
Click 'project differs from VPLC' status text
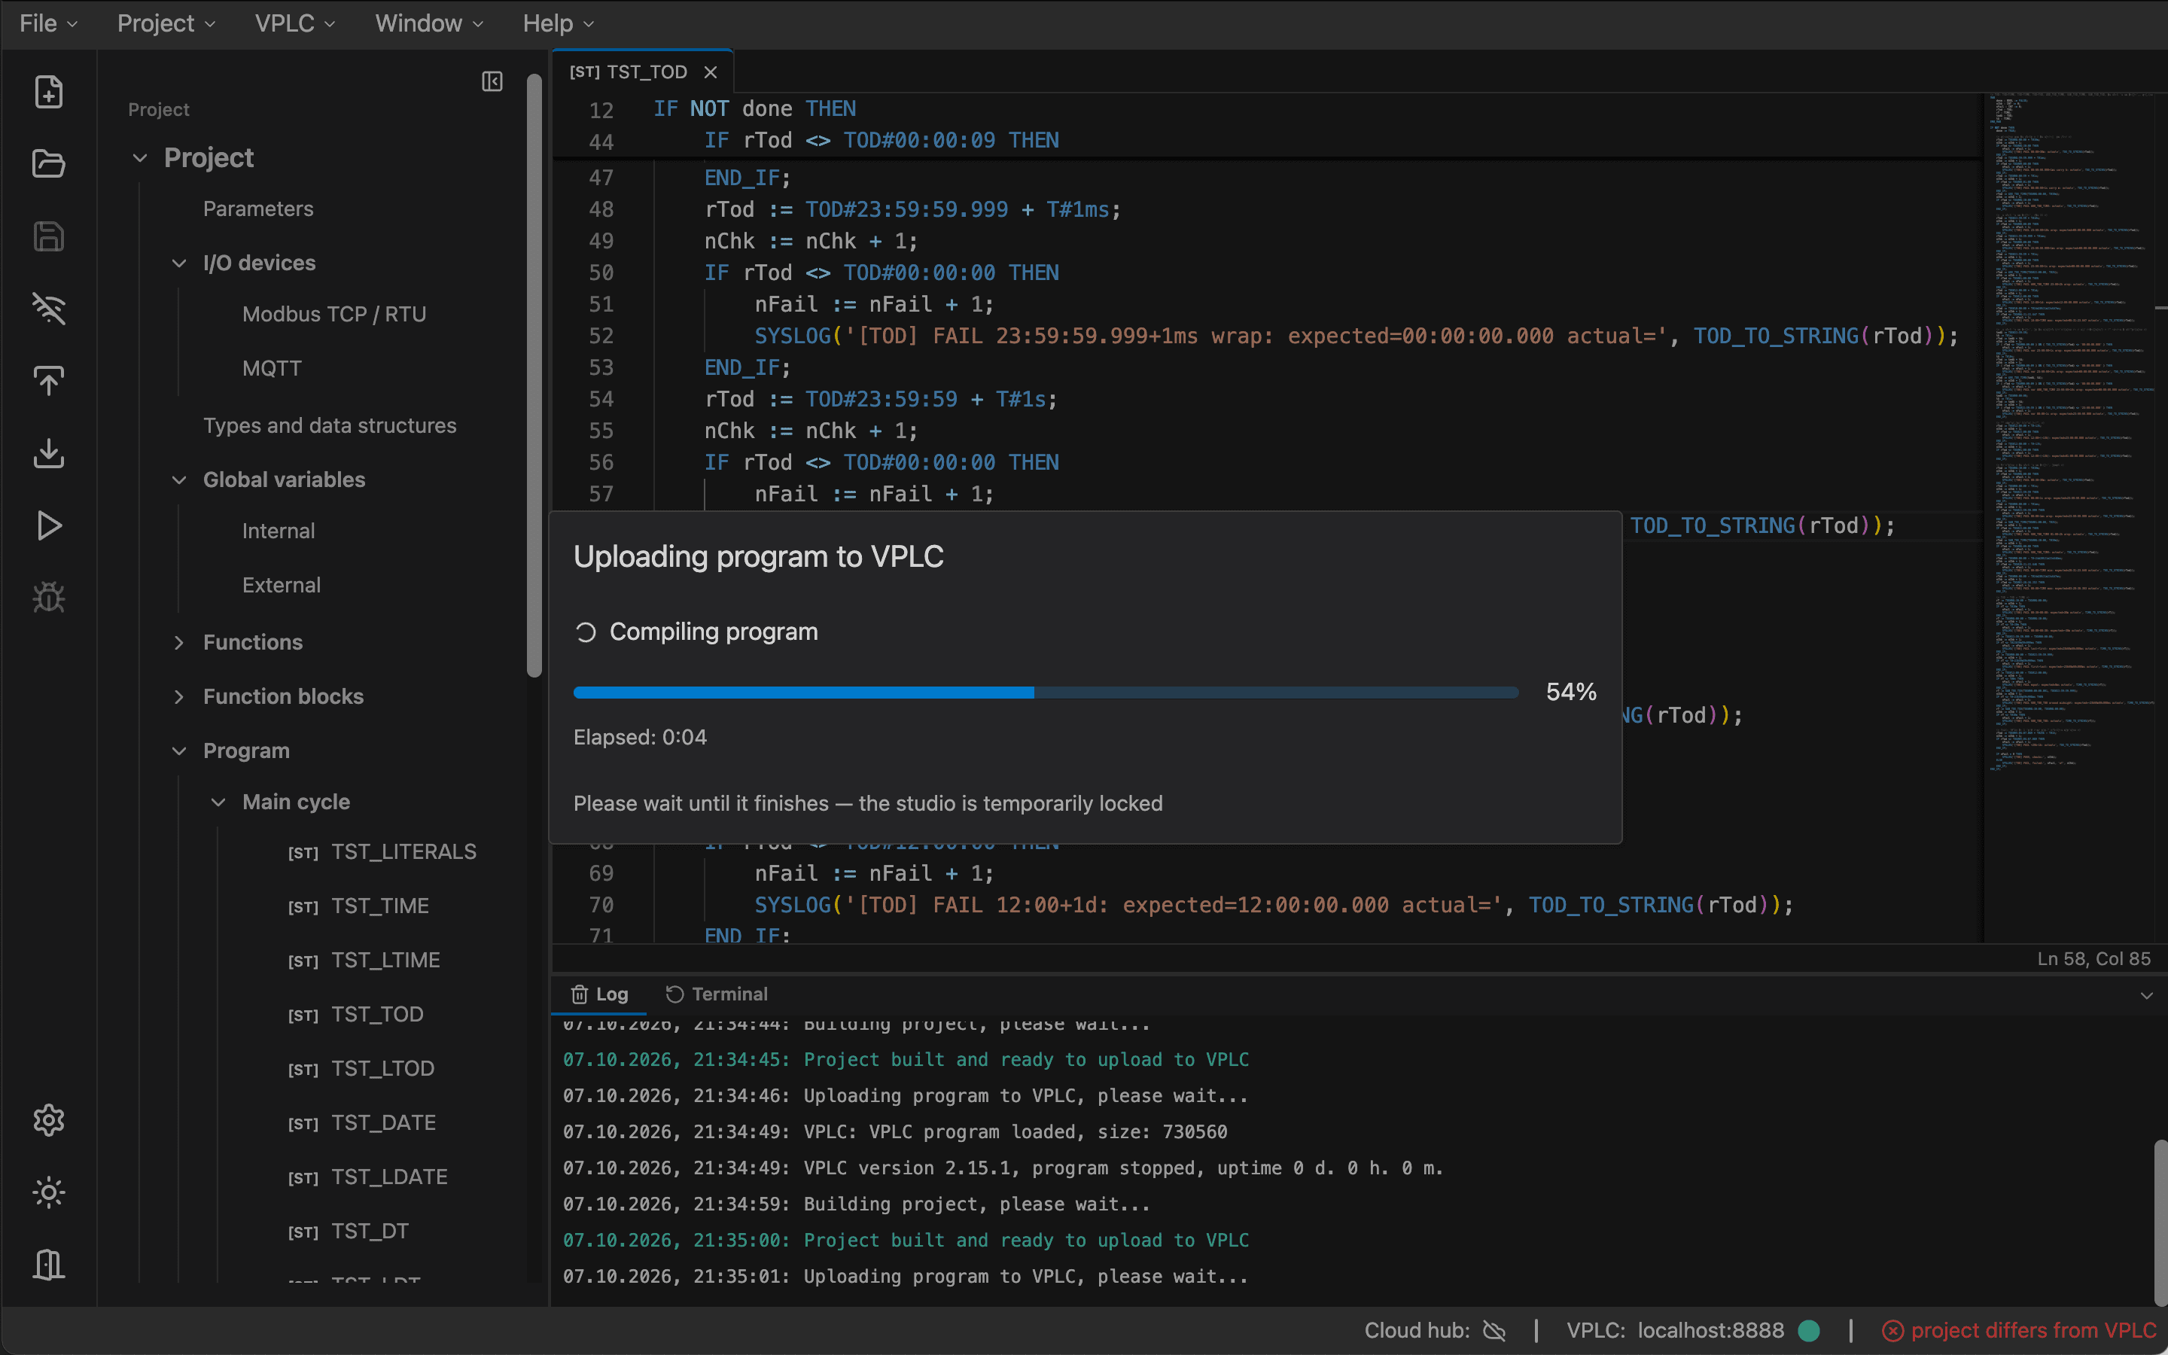(x=2033, y=1331)
